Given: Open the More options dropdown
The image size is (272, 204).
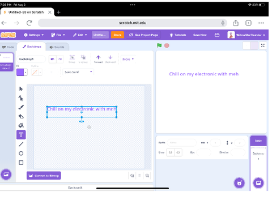Looking at the screenshot, I should coord(128,59).
